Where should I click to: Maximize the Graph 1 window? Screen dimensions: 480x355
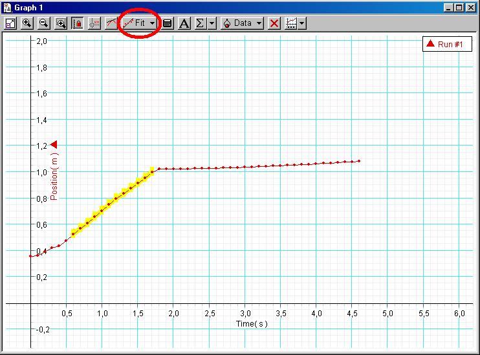click(459, 8)
